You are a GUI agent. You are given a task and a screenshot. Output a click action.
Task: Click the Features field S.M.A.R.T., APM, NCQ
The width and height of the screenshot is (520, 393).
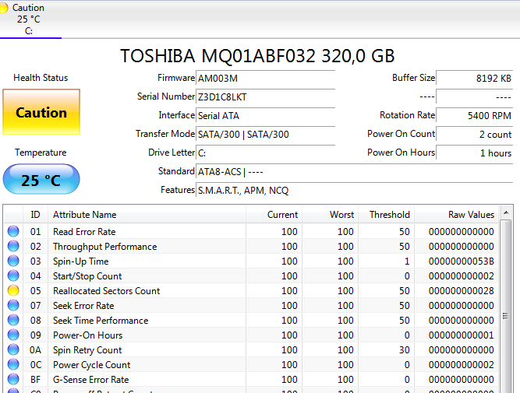pos(354,191)
